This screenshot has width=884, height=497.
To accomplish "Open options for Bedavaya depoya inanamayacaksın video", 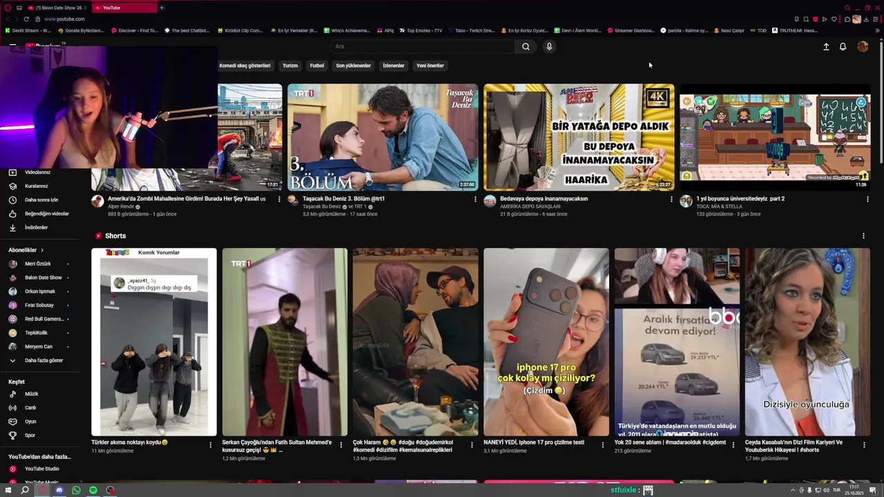I will coord(671,199).
